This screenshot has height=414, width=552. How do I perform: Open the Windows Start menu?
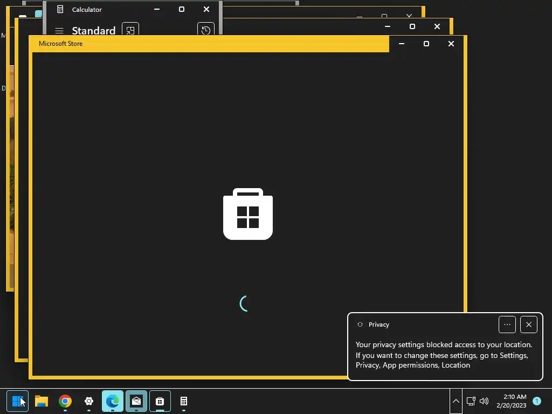tap(17, 401)
